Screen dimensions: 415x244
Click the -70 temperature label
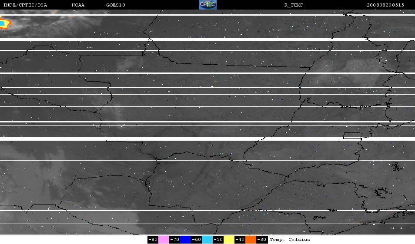point(174,239)
